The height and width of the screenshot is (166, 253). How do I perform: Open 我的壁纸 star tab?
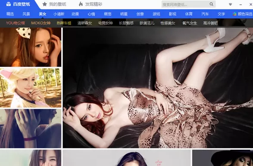click(54, 4)
